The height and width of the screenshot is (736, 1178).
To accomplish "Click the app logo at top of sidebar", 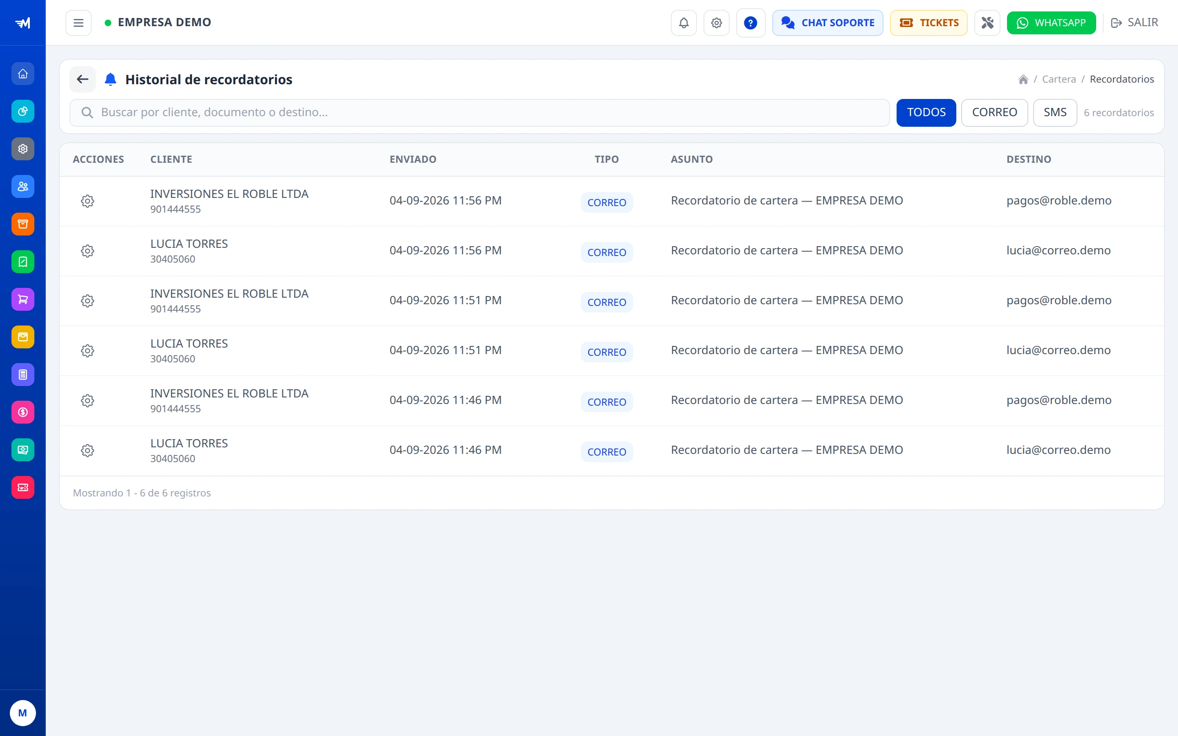I will pos(23,23).
